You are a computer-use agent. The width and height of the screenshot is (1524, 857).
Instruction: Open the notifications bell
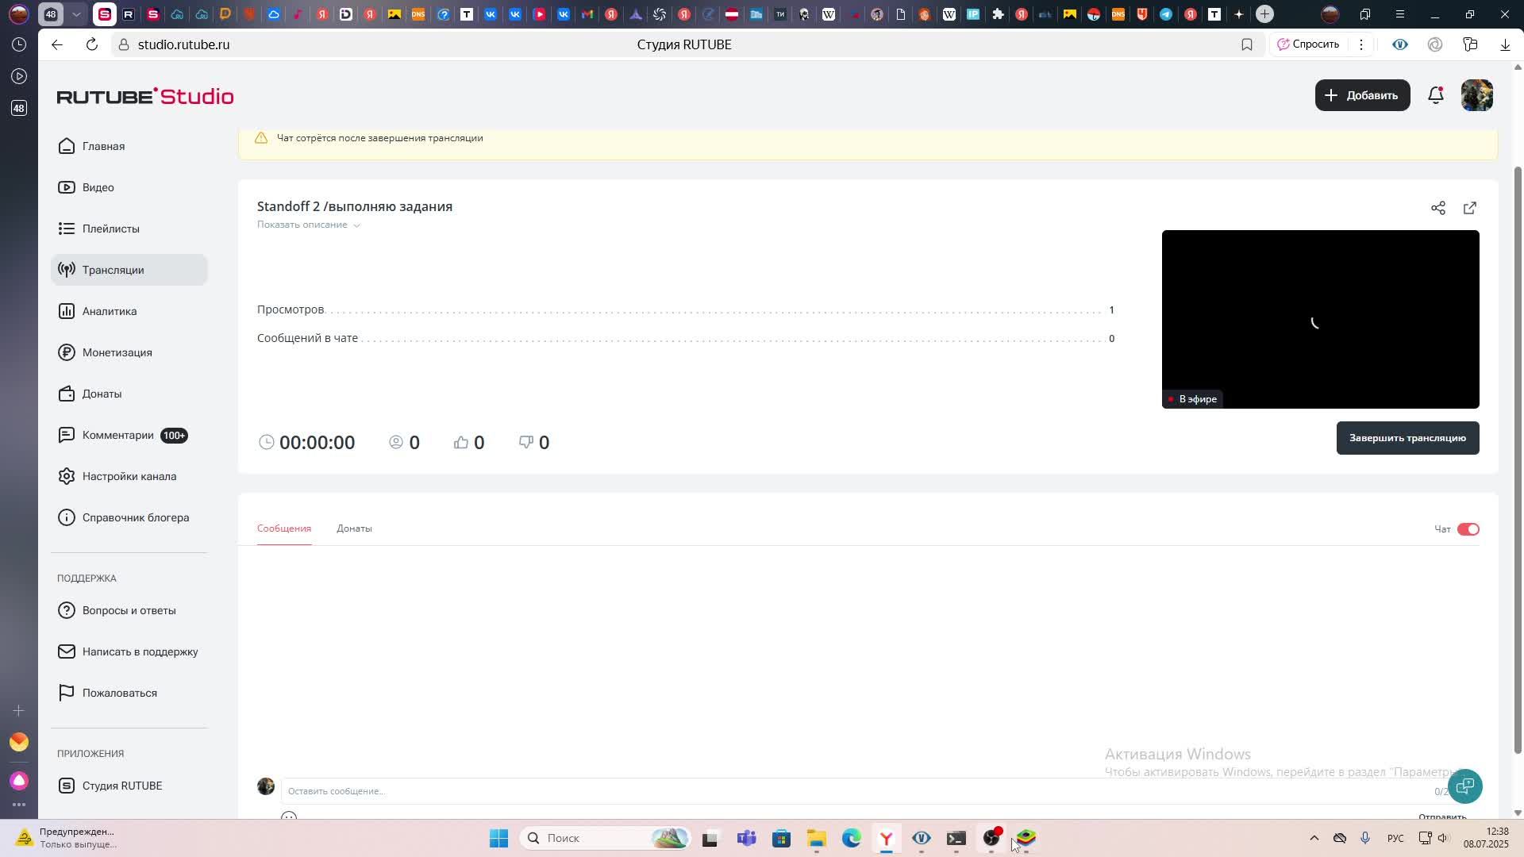[x=1435, y=96]
